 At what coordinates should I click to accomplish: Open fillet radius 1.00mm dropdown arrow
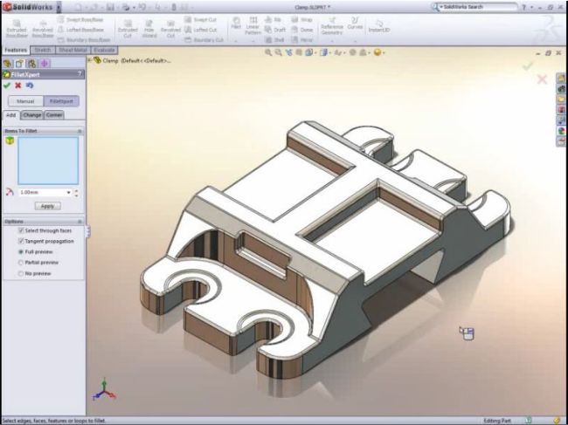click(x=68, y=192)
